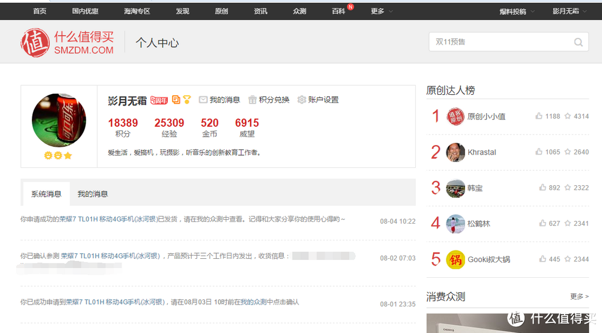
Task: Click thumbs-up icon beside 627
Action: (x=542, y=223)
